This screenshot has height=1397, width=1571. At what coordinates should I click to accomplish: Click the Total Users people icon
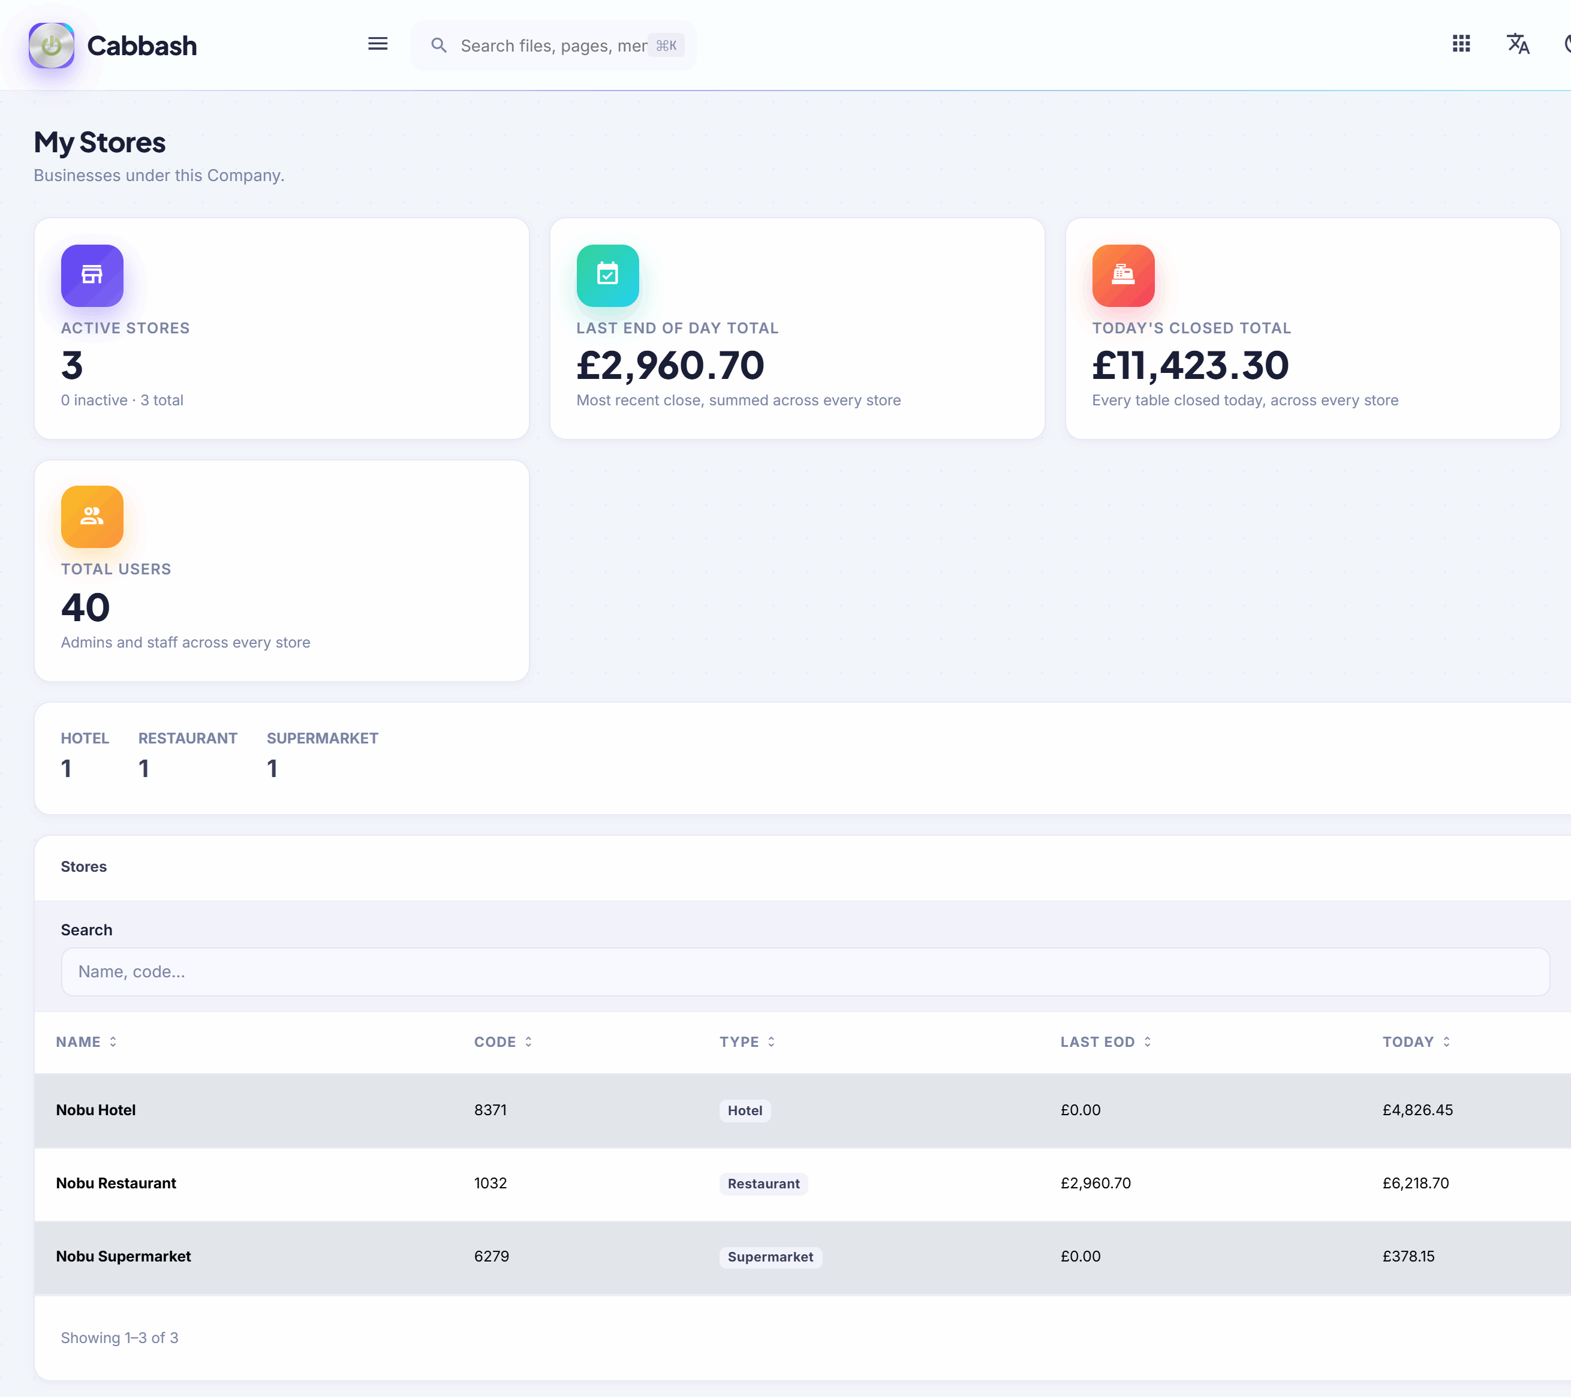(92, 516)
